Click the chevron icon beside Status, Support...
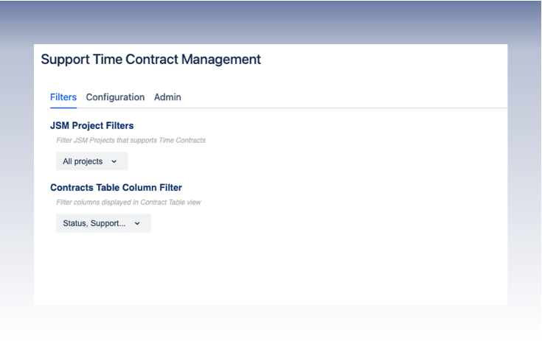This screenshot has height=341, width=542. (137, 223)
